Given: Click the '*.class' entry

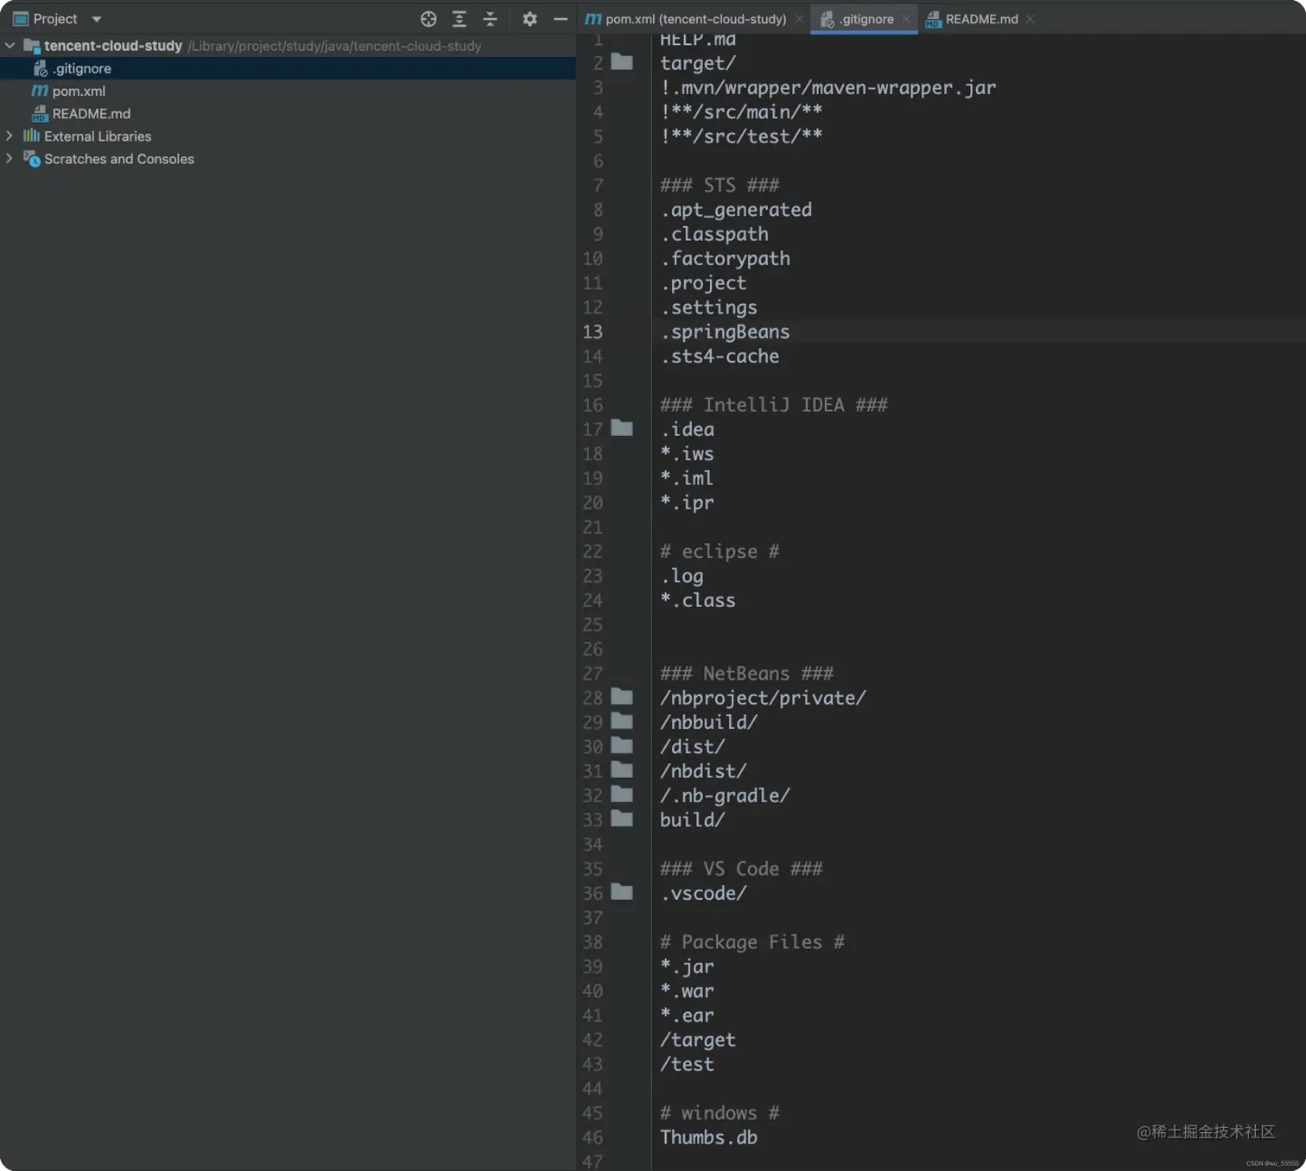Looking at the screenshot, I should click(x=698, y=600).
